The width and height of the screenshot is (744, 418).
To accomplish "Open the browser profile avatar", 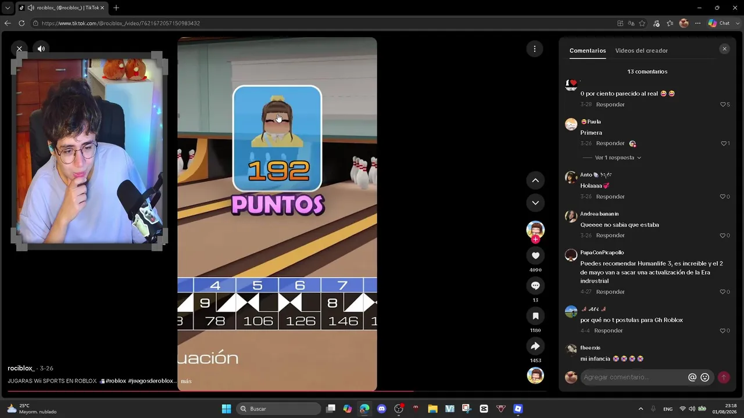I will [x=684, y=23].
